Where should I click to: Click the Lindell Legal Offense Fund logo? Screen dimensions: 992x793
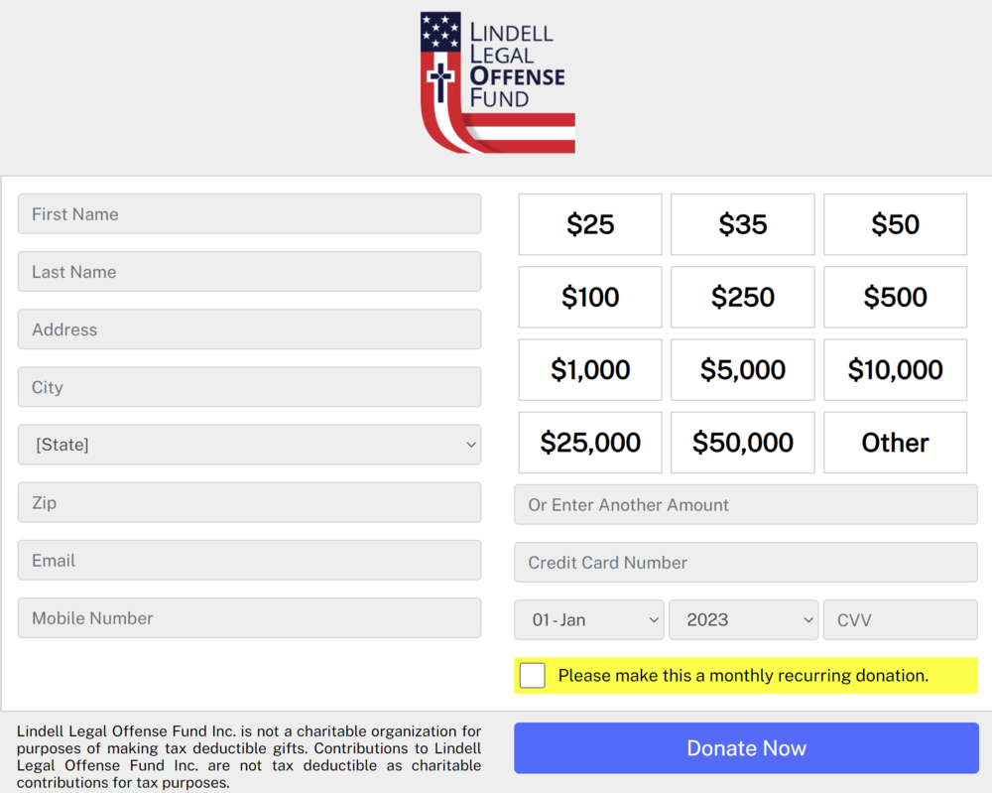[x=497, y=82]
